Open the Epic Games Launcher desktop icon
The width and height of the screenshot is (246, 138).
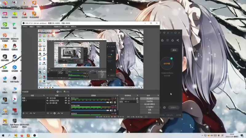pos(14,123)
